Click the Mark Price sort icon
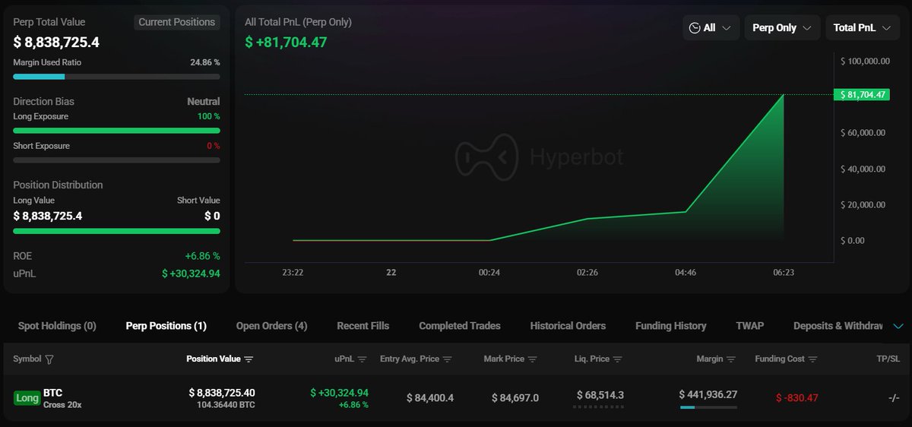 [x=532, y=359]
